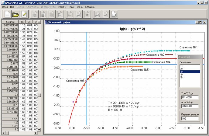This screenshot has width=209, height=136.
Task: Select well 1n in the Скважины list
Action: tap(190, 66)
